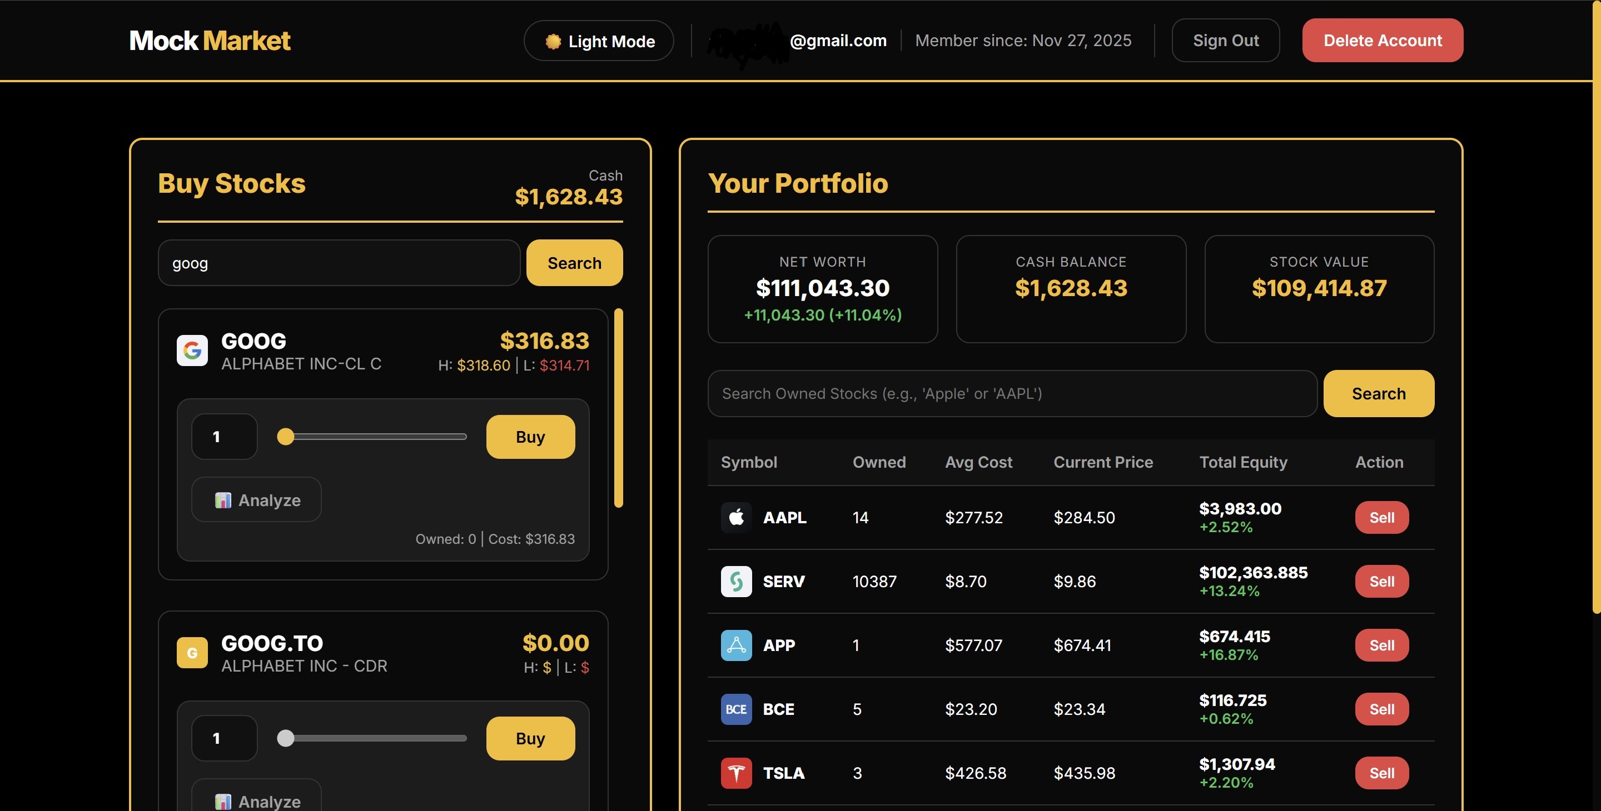
Task: Click Buy for GOOG stock
Action: tap(530, 437)
